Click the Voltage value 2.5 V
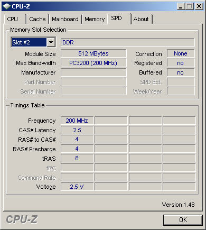The image size is (206, 230). (77, 187)
